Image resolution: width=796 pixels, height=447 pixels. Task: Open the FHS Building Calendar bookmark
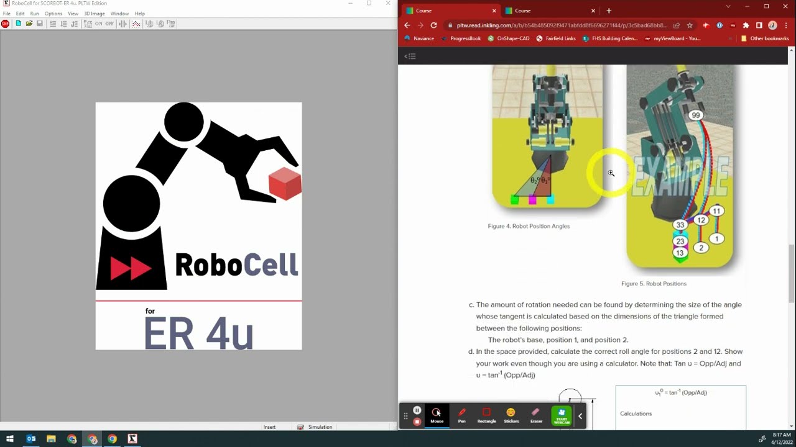(610, 38)
